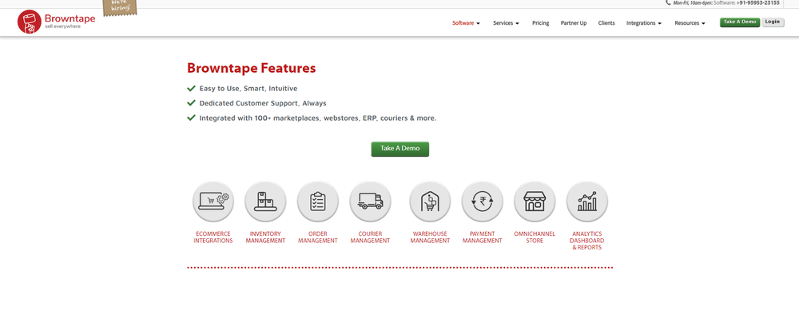The image size is (799, 311).
Task: Click the Analytics Dashboard & Reports label
Action: (x=587, y=241)
